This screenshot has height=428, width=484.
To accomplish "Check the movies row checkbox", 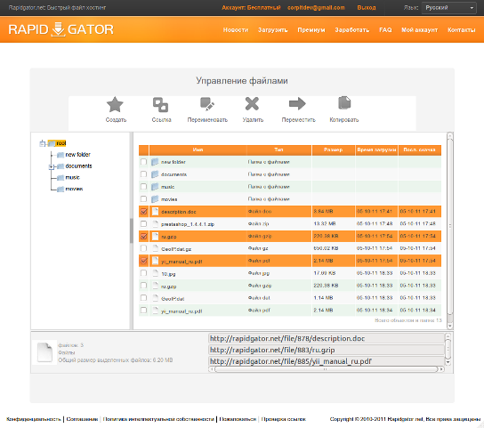I will pos(143,198).
